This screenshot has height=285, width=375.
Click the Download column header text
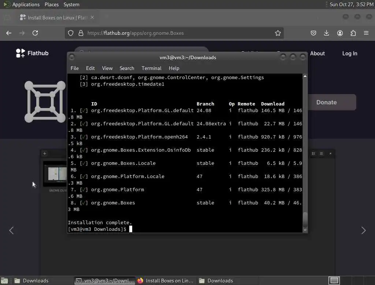point(272,104)
